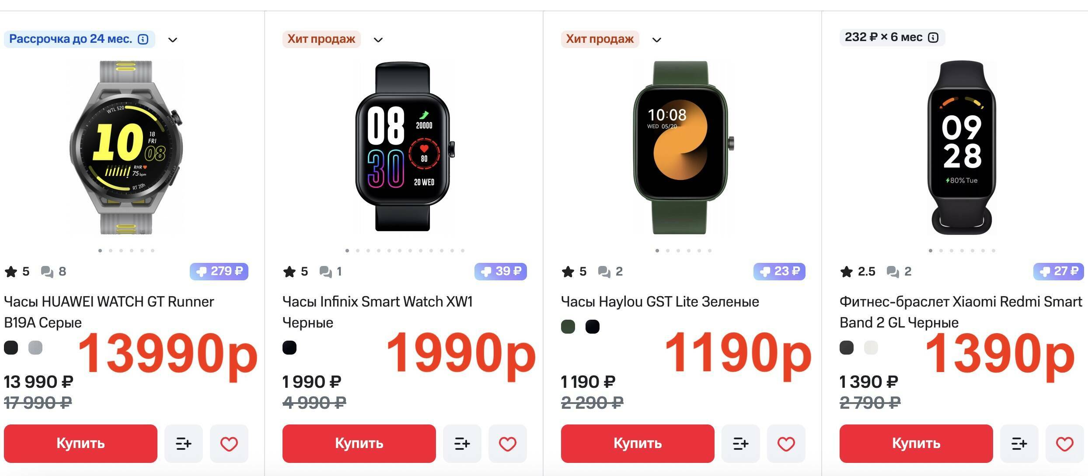
Task: Add Xiaomi Redmi Smart Band 2 to compare
Action: (x=1019, y=444)
